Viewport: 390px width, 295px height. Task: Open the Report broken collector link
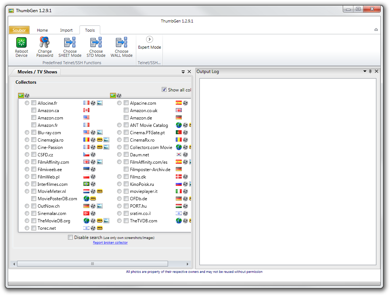(110, 243)
